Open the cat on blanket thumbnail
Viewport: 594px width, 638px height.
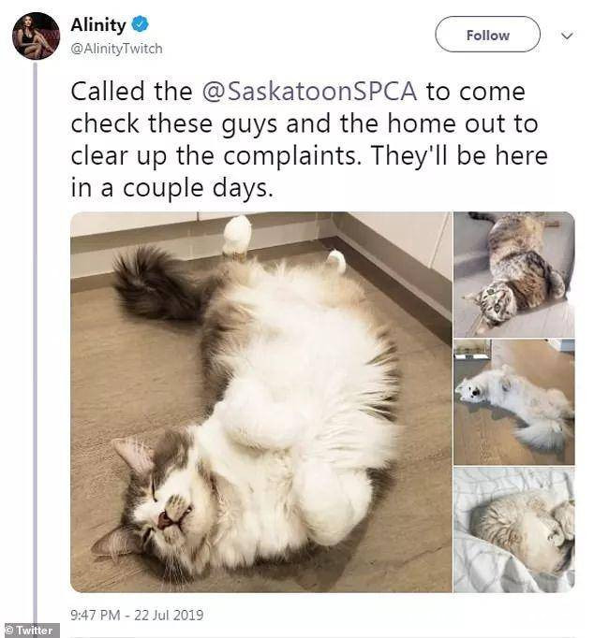pyautogui.click(x=513, y=529)
